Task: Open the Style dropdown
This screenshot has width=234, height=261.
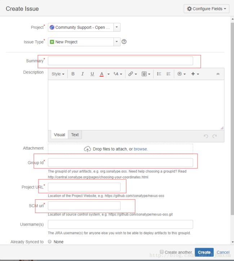Action: (x=58, y=74)
